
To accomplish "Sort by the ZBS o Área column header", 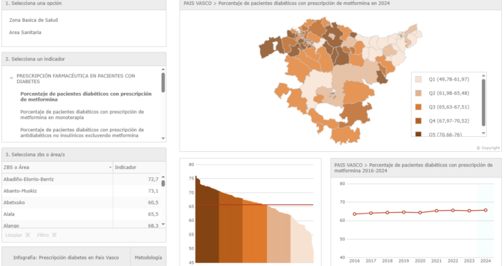I will [x=57, y=167].
